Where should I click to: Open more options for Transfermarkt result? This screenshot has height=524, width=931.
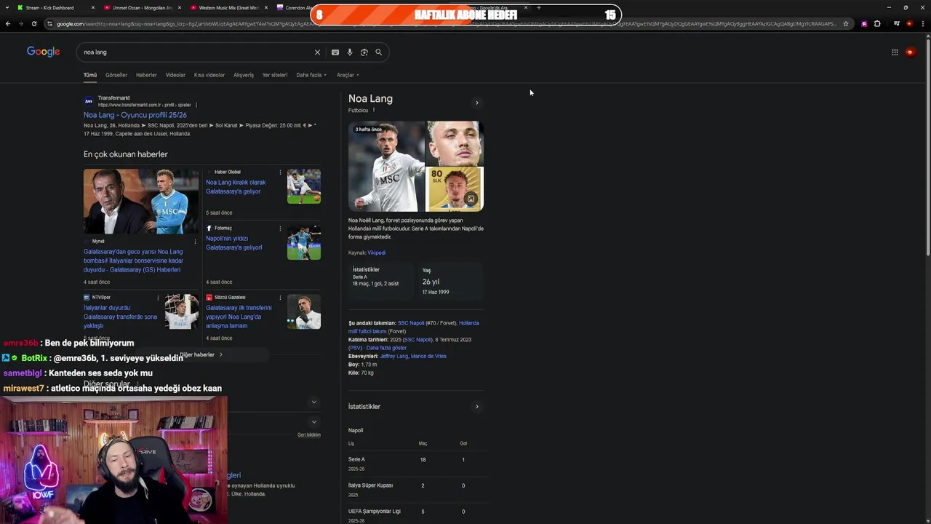click(196, 105)
